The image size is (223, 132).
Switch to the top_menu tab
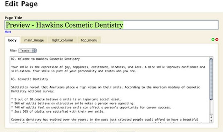click(x=89, y=40)
